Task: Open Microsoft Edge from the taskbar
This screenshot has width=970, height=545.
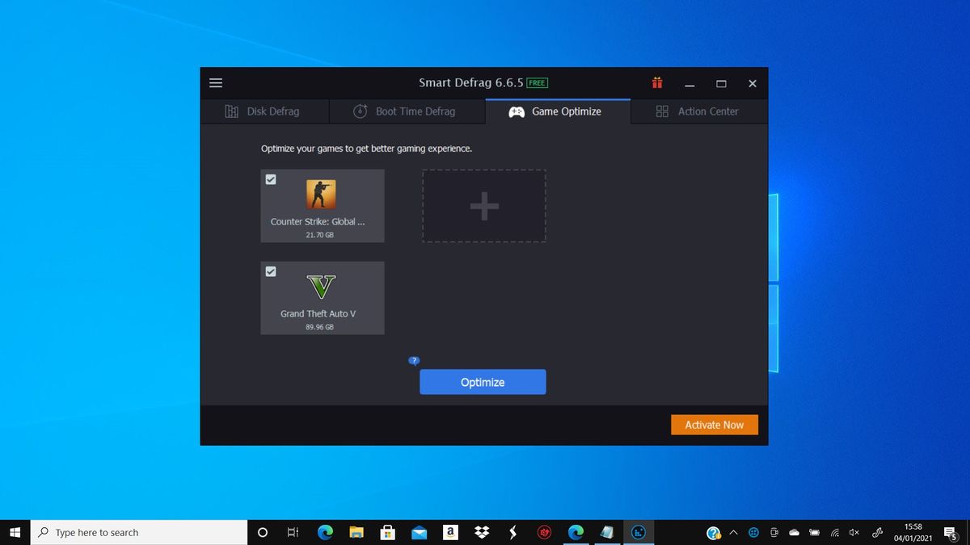Action: pos(326,532)
